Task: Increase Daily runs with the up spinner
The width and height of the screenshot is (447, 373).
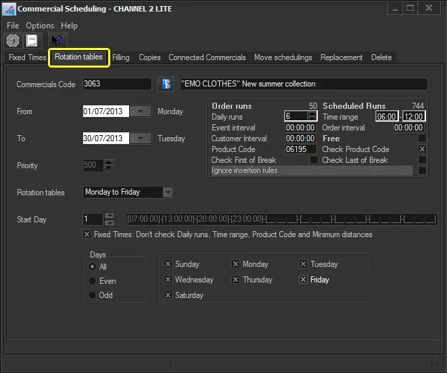Action: tap(312, 114)
